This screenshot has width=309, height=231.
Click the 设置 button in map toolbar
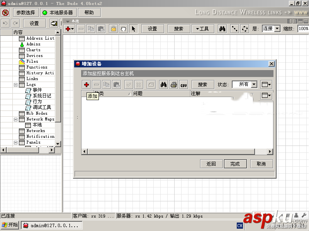tap(153, 29)
